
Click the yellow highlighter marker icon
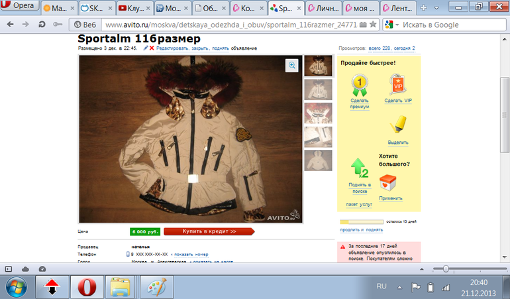tap(399, 125)
